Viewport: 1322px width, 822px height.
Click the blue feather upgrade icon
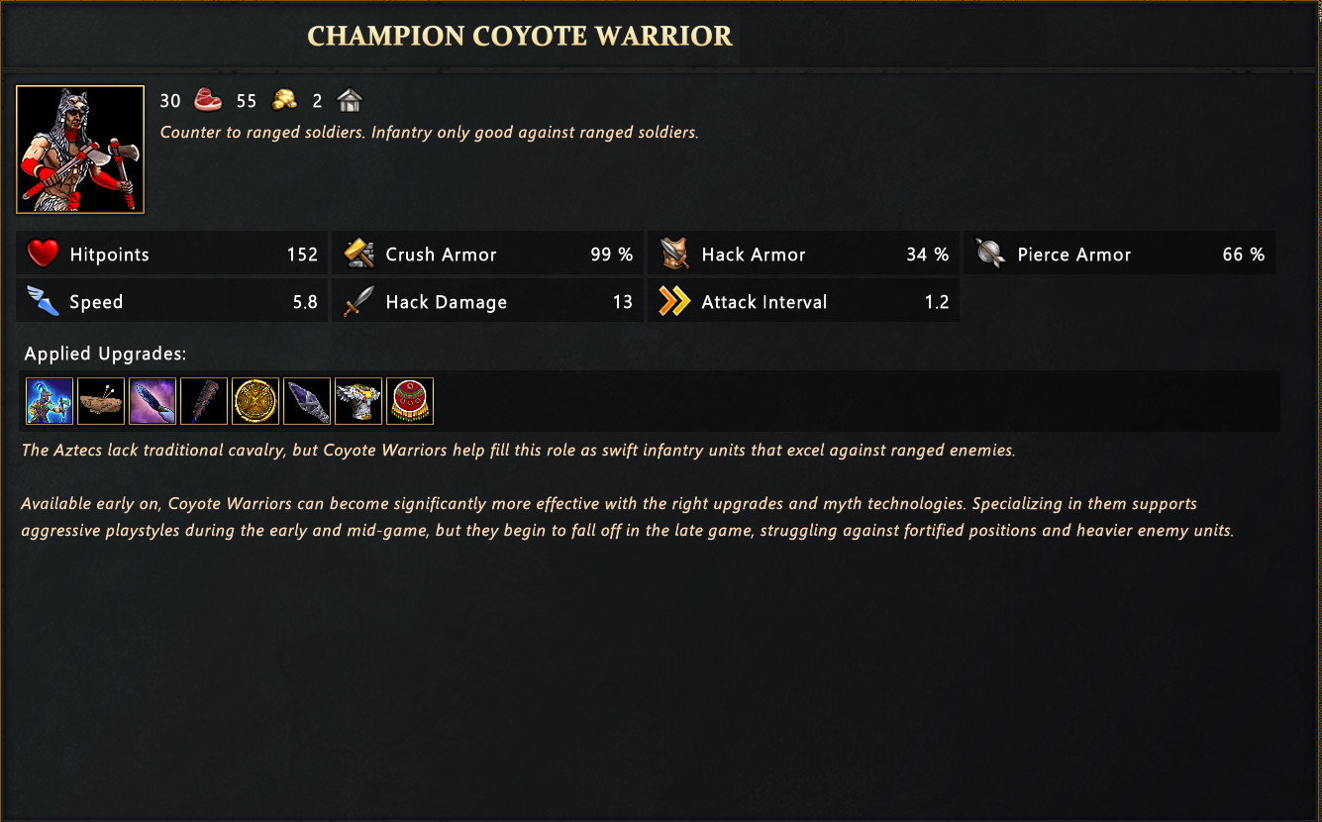153,401
